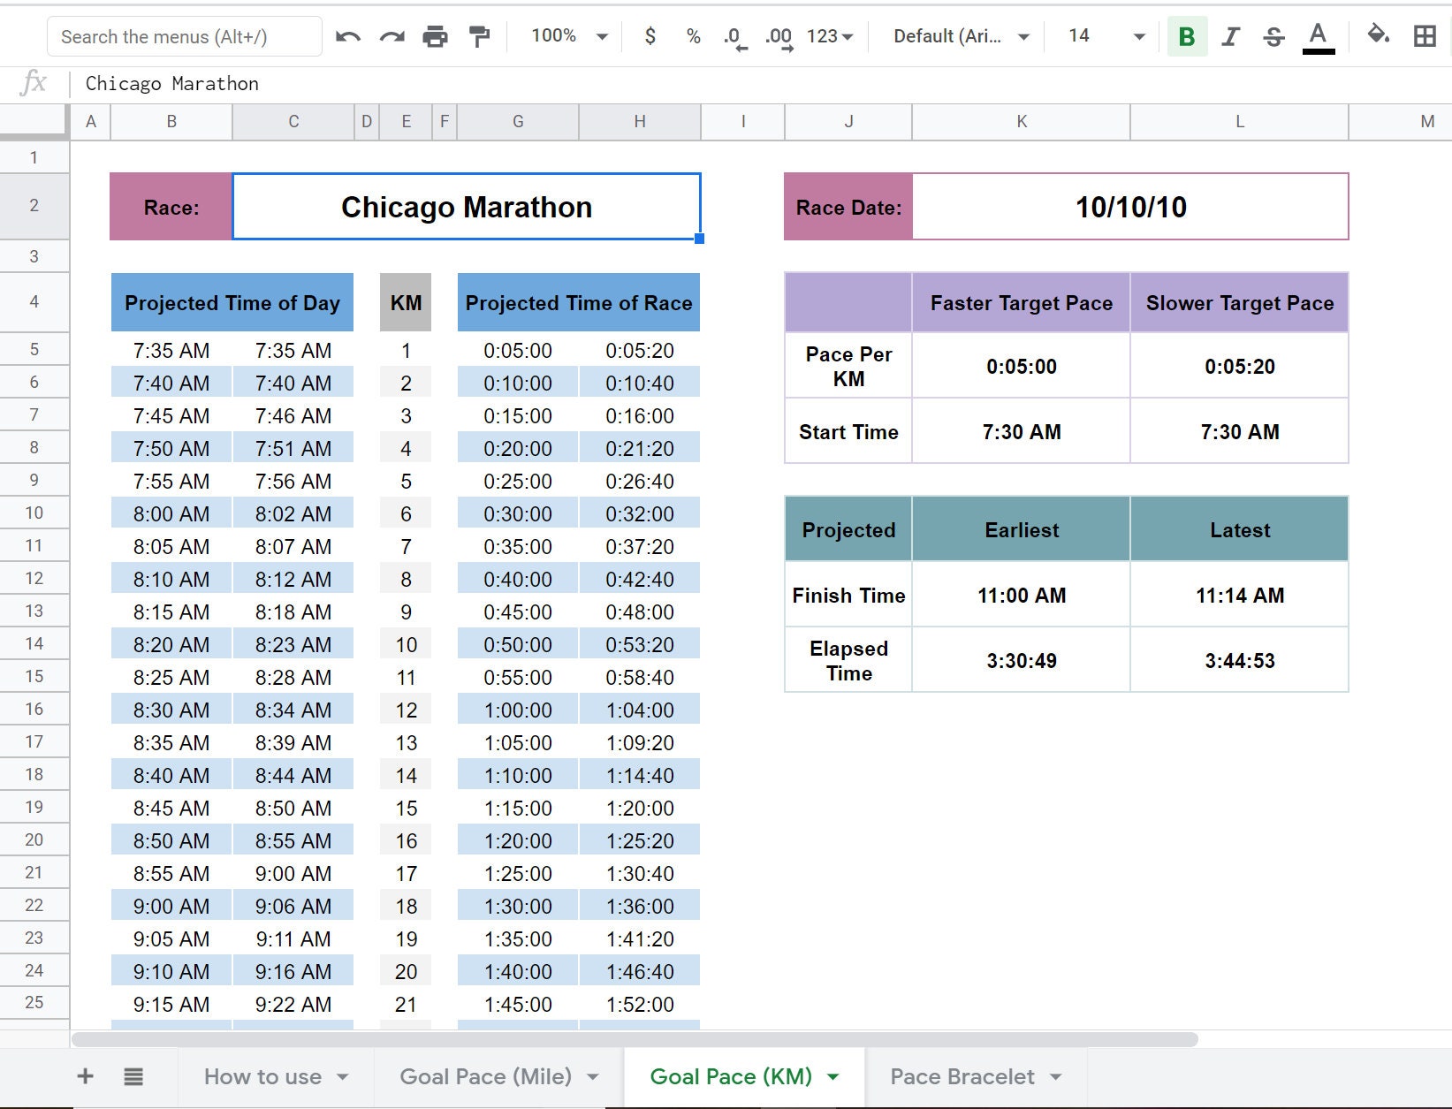Format as percent icon
The height and width of the screenshot is (1109, 1452).
pos(694,36)
